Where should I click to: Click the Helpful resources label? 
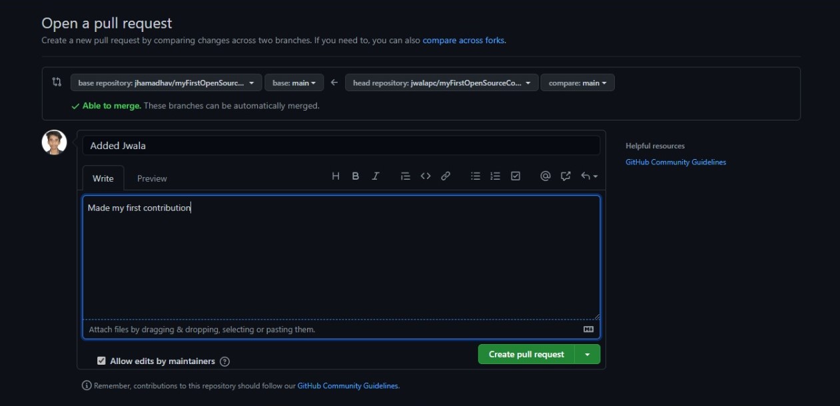[x=655, y=146]
